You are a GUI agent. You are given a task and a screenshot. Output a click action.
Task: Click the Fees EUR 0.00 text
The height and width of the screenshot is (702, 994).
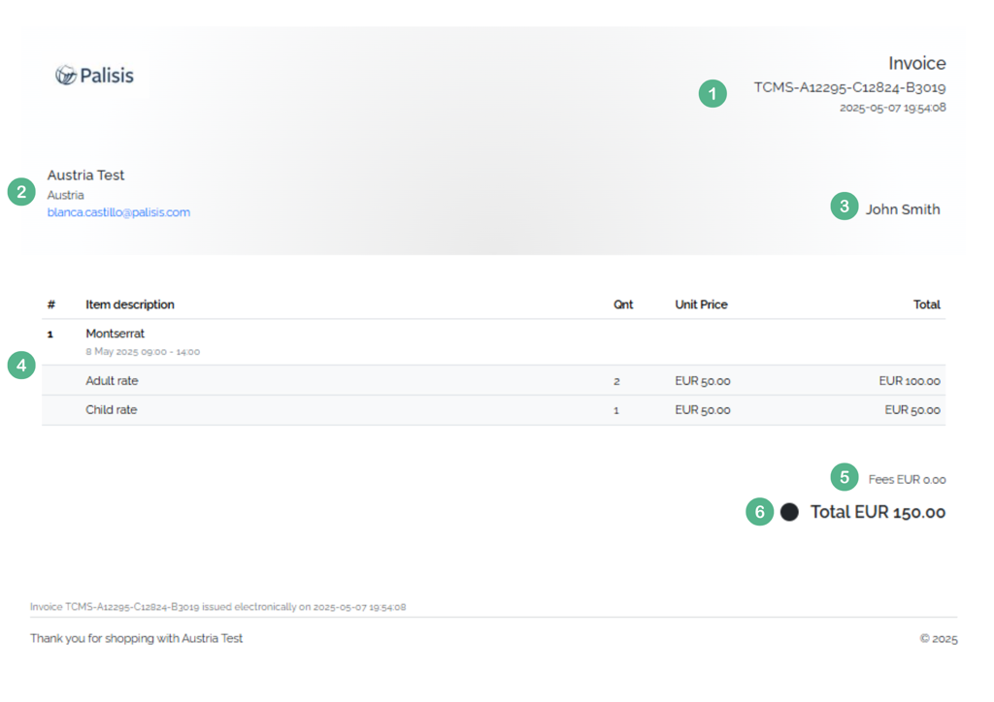point(907,480)
